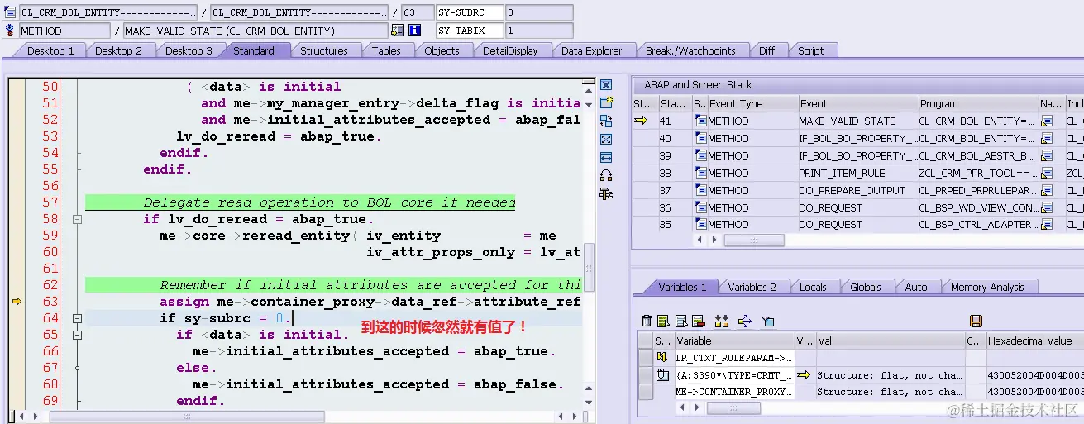Switch to Desktop 2 tab
This screenshot has height=424, width=1084.
pyautogui.click(x=119, y=50)
